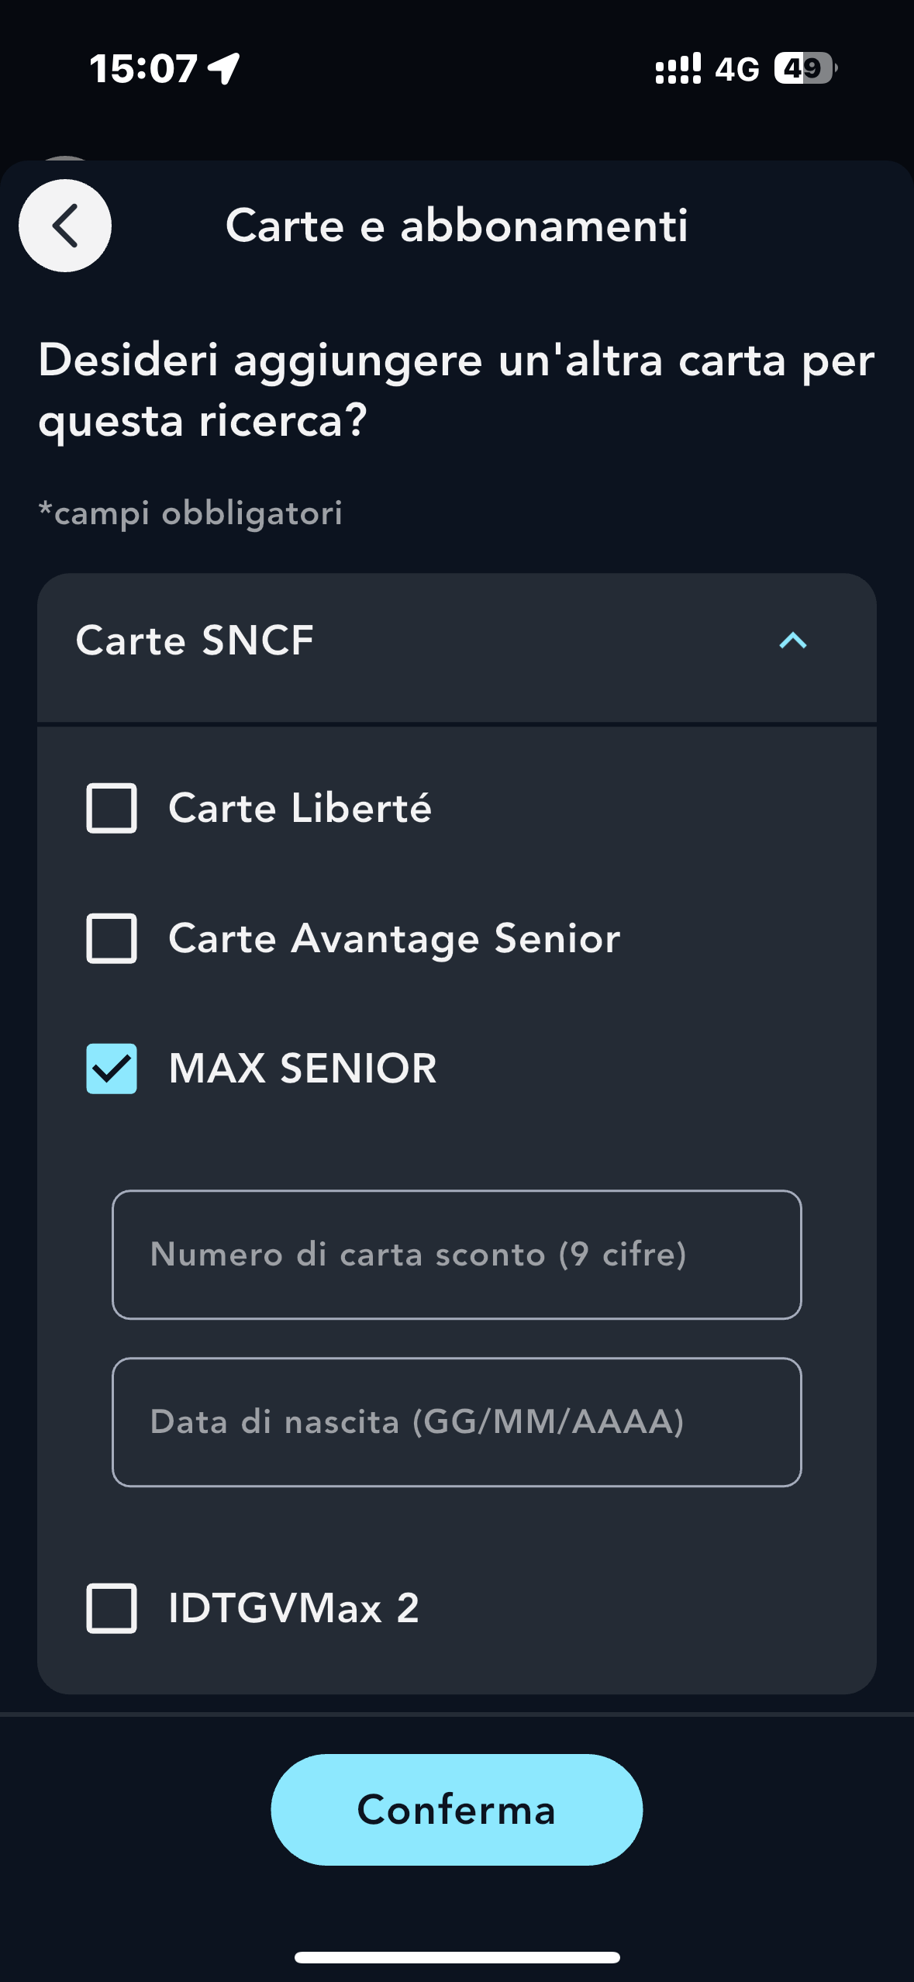The image size is (914, 1982).
Task: Uncheck the MAX SENIOR checkbox
Action: 112,1069
